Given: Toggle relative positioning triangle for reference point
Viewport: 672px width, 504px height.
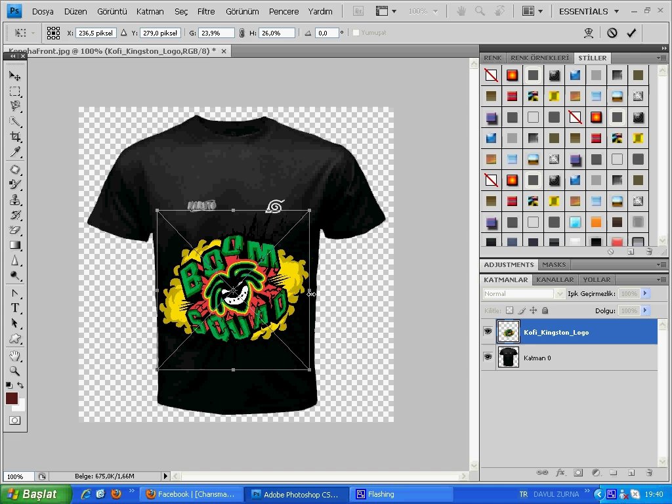Looking at the screenshot, I should 124,33.
